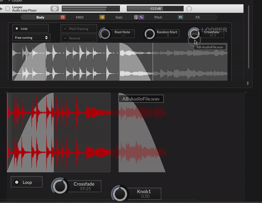The width and height of the screenshot is (262, 203).
Task: Toggle the lower Loop button
Action: click(x=27, y=182)
